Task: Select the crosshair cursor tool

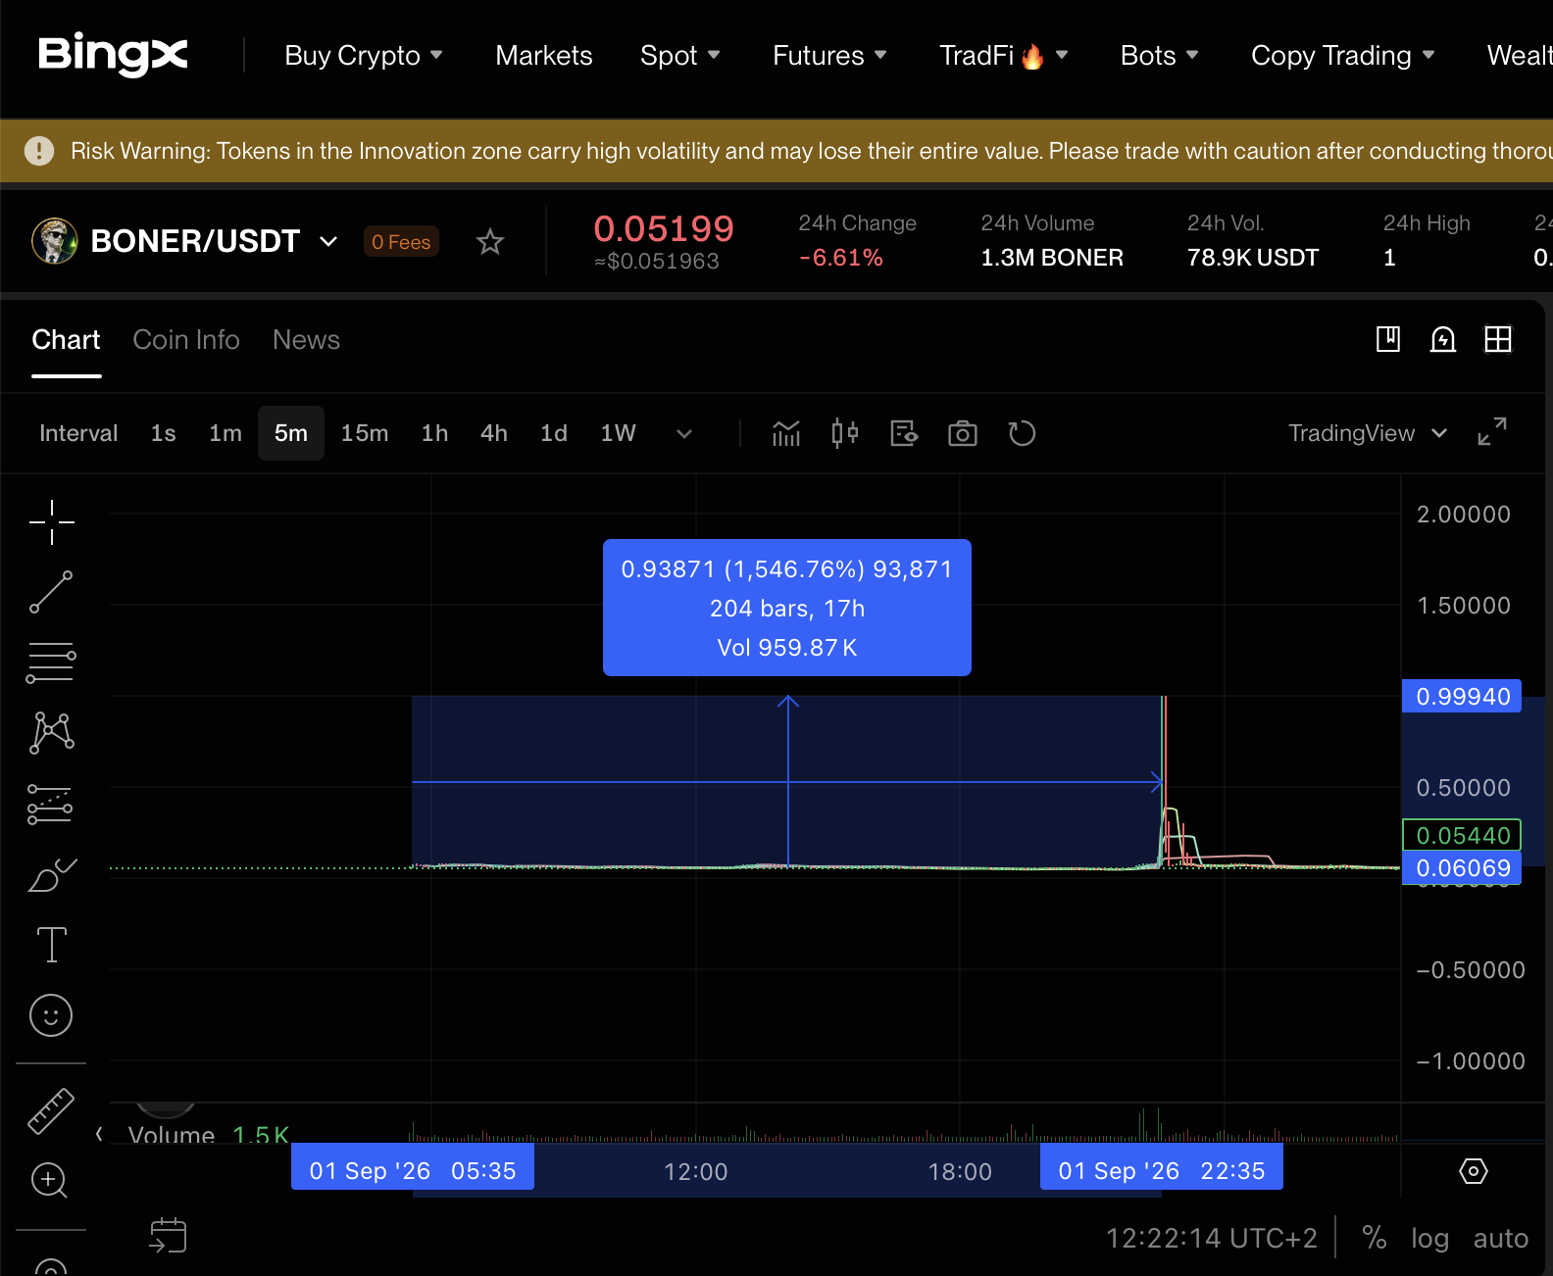Action: coord(52,522)
